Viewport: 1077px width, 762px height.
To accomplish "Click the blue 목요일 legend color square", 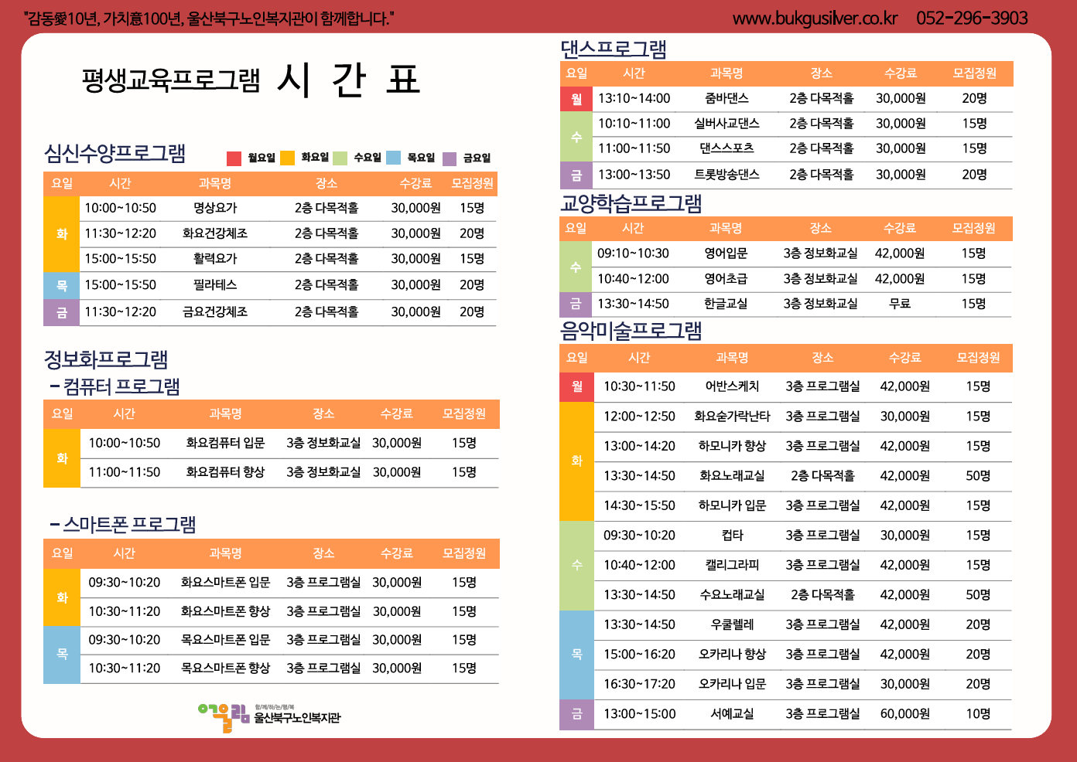I will click(393, 158).
